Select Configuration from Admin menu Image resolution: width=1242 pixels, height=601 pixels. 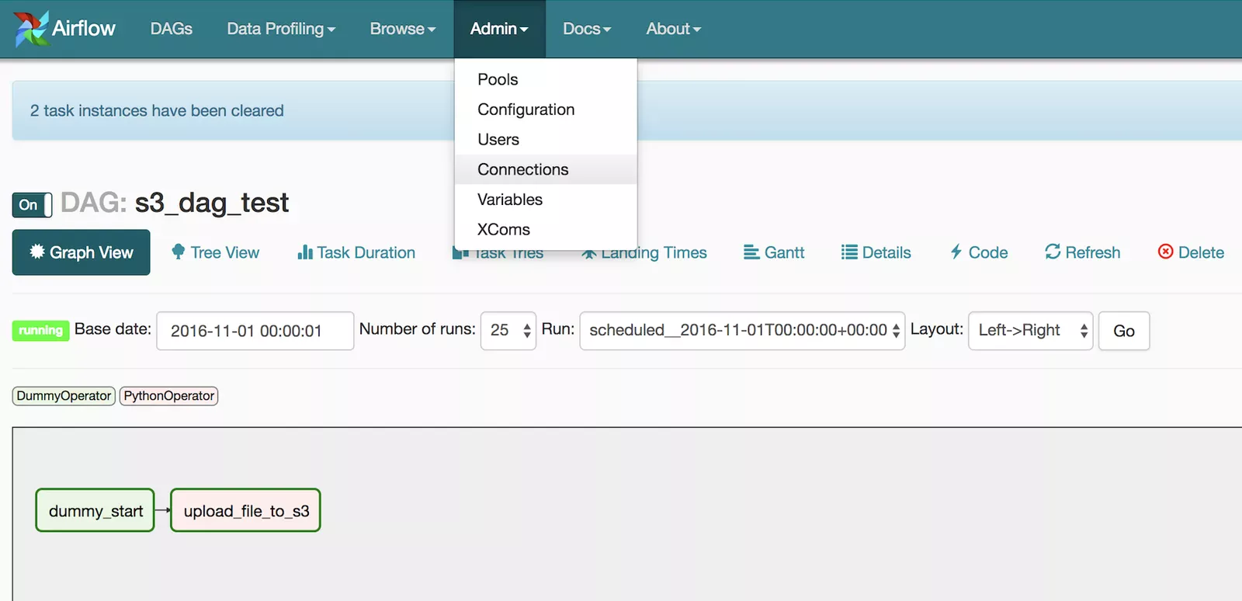pyautogui.click(x=546, y=109)
